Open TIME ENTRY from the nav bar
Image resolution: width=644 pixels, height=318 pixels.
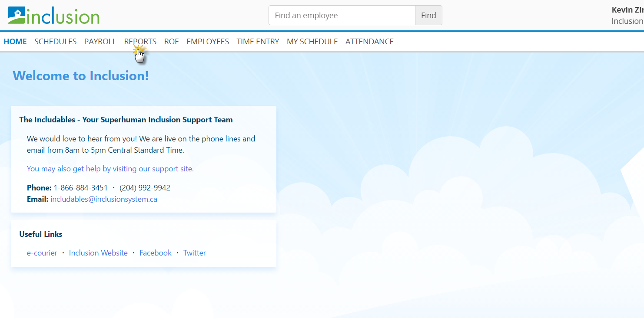point(258,42)
